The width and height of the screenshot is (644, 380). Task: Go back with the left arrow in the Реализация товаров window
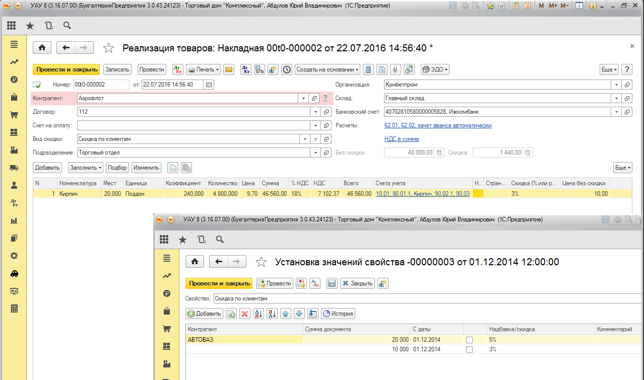66,48
